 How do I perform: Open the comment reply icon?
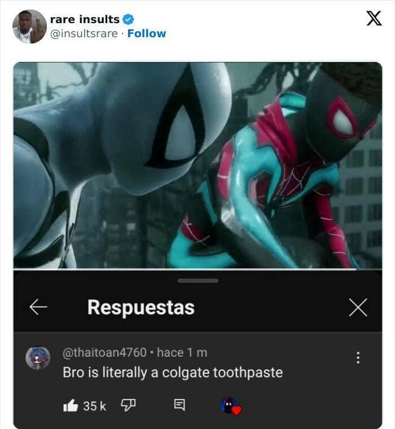(179, 405)
